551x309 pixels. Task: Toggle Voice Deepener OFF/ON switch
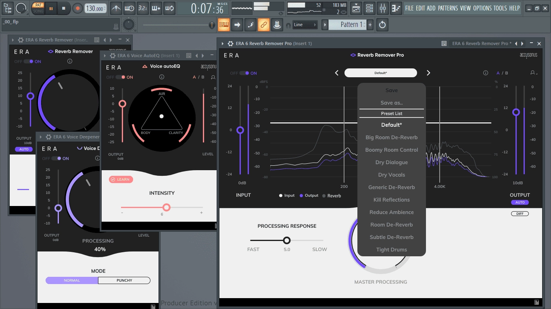(x=56, y=159)
